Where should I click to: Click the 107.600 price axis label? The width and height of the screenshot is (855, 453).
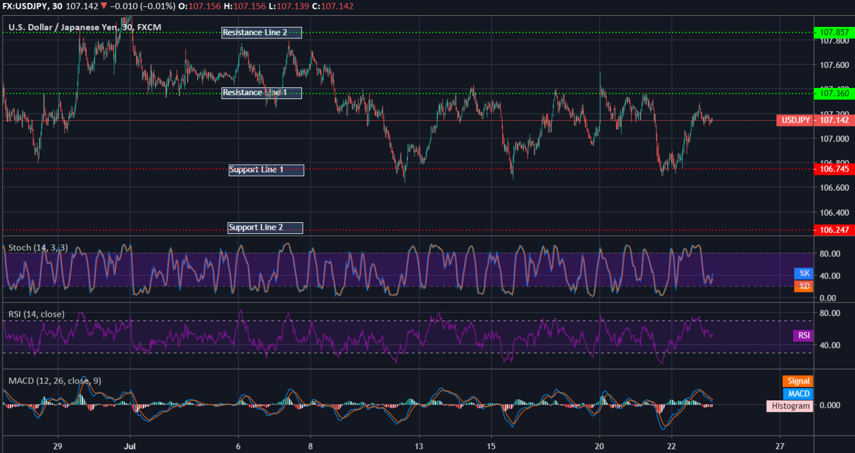834,65
